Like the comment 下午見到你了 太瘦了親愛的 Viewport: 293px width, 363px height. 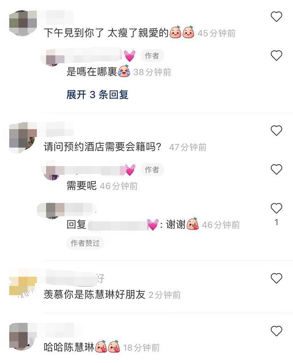point(276,17)
